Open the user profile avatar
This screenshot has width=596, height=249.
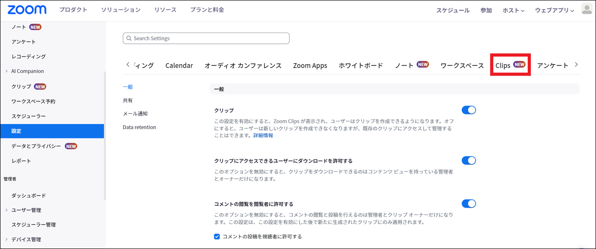[x=587, y=9]
